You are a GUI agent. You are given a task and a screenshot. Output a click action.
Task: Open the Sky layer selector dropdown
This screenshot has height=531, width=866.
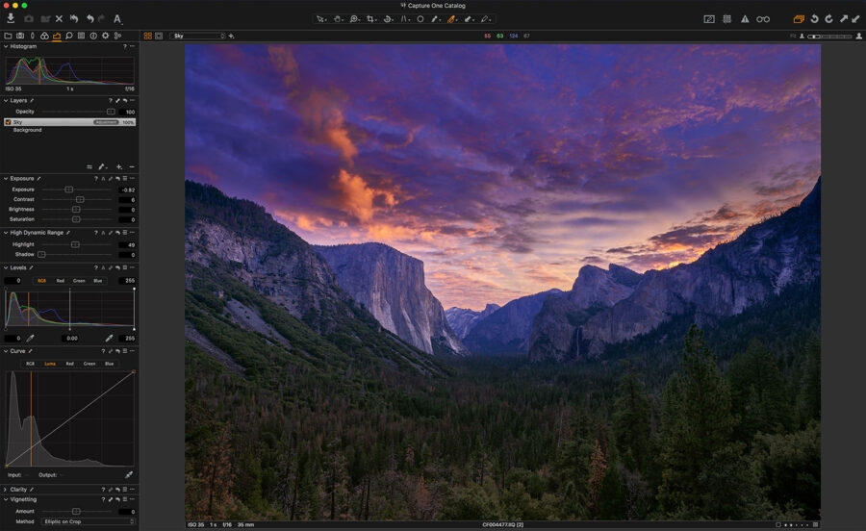197,36
